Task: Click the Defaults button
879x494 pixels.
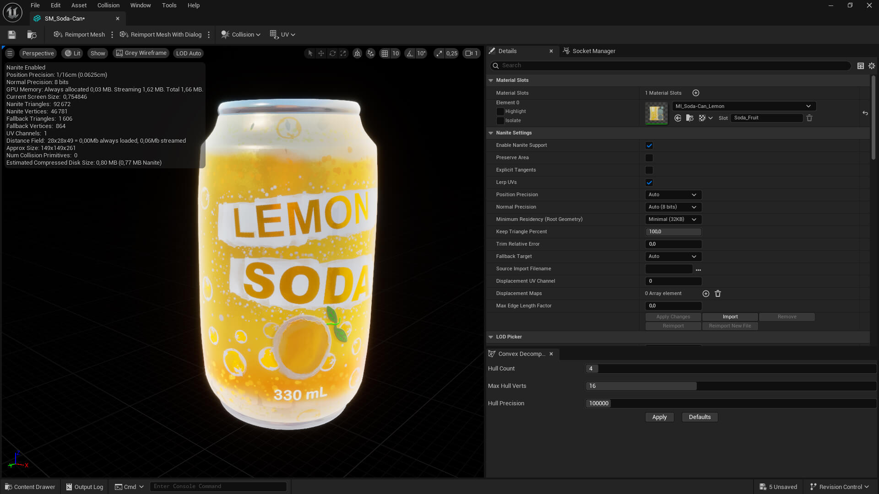Action: [x=700, y=417]
